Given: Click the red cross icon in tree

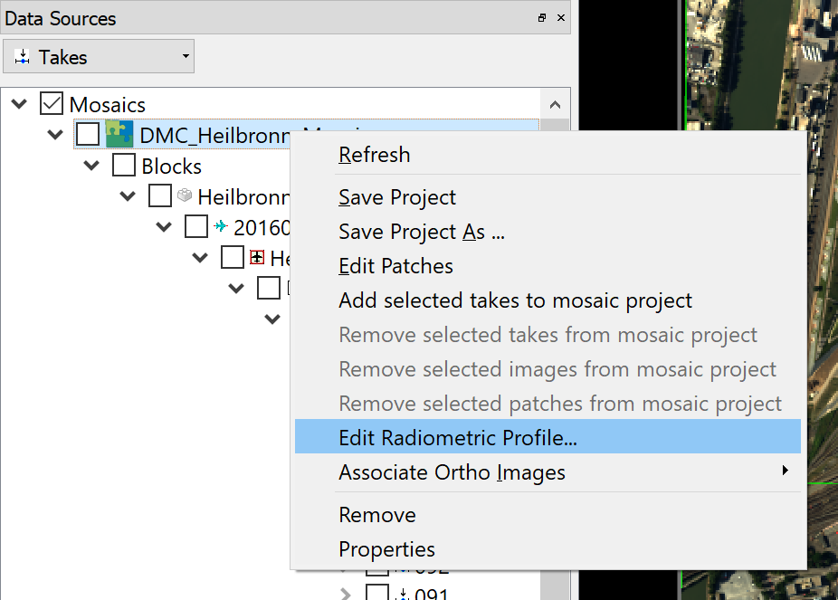Looking at the screenshot, I should tap(257, 258).
